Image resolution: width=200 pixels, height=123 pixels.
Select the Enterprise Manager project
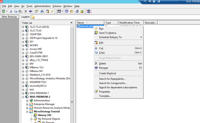point(44,104)
